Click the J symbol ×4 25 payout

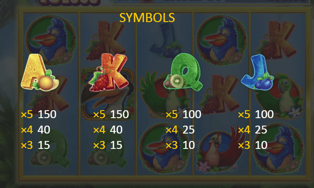[252, 130]
